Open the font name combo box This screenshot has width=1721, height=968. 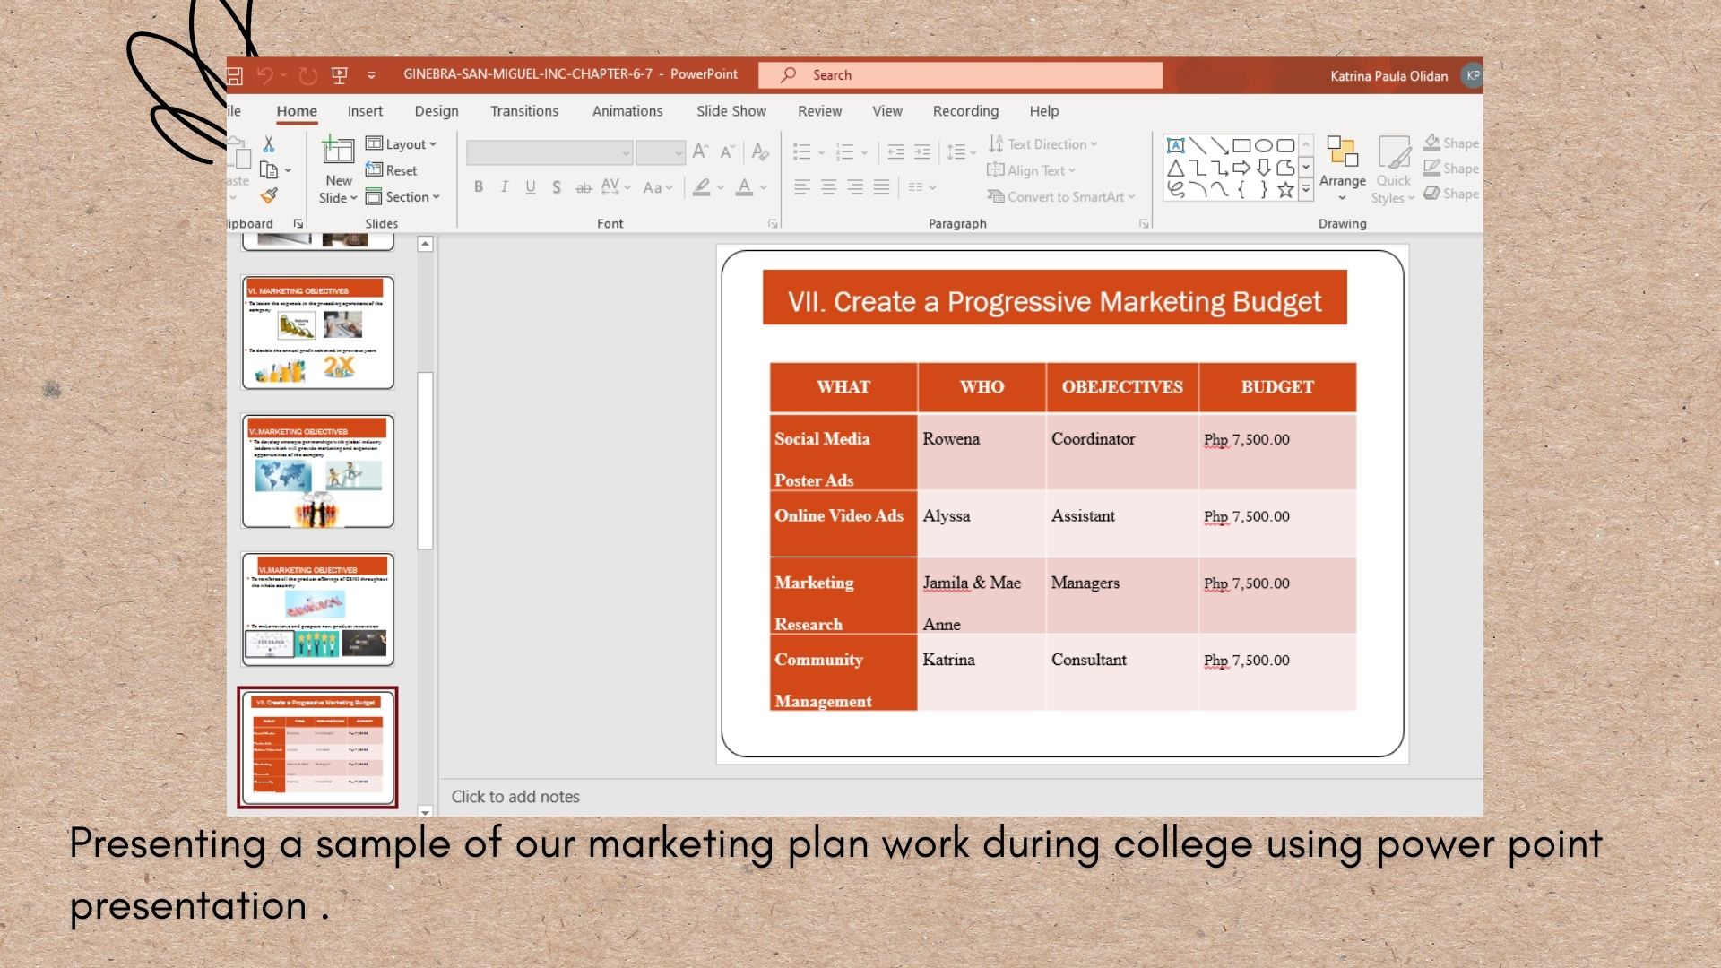(549, 153)
